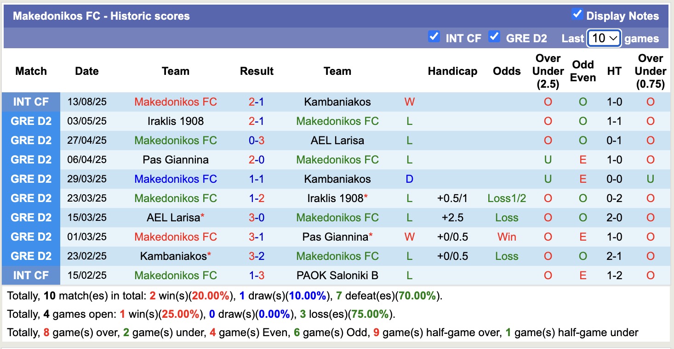The width and height of the screenshot is (674, 349).
Task: Click the Over Under (2.5) column header
Action: pos(547,71)
